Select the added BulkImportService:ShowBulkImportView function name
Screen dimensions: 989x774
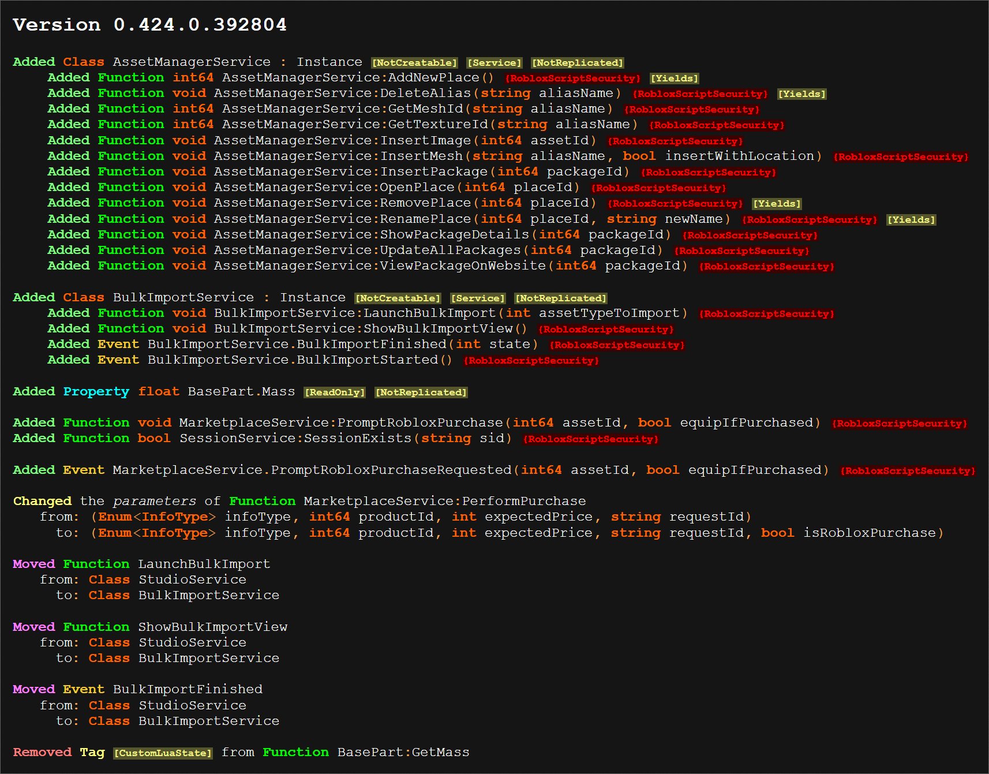click(x=364, y=328)
